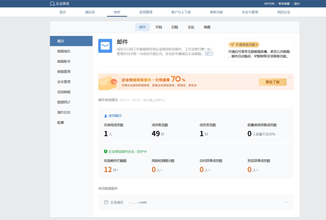Expand the API dropdown badge
This screenshot has width=326, height=220.
[209, 54]
